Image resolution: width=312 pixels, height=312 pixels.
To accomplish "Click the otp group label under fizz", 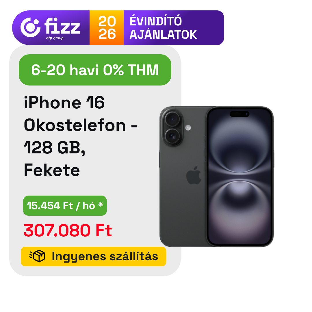I will [x=55, y=38].
